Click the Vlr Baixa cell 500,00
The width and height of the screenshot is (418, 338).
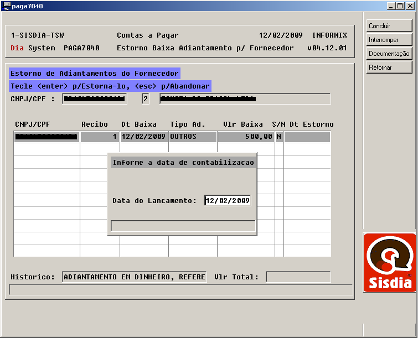pyautogui.click(x=245, y=137)
